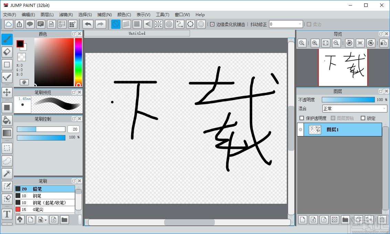Open the 滤镜(R) menu
Screen dimensions: 390x234
click(66, 15)
